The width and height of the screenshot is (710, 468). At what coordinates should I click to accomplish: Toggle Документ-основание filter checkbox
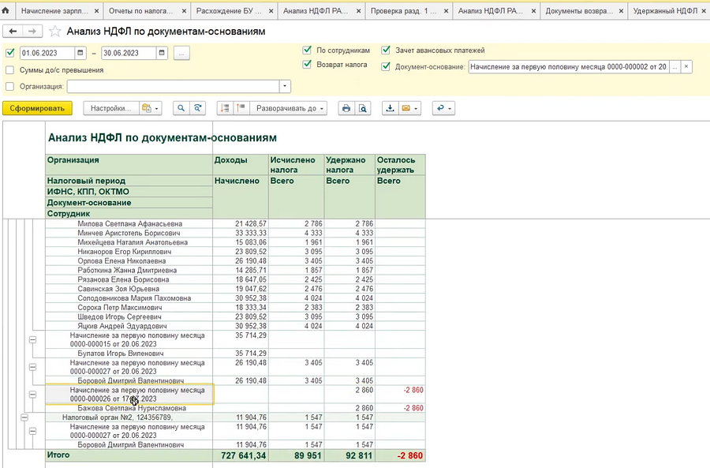[386, 66]
